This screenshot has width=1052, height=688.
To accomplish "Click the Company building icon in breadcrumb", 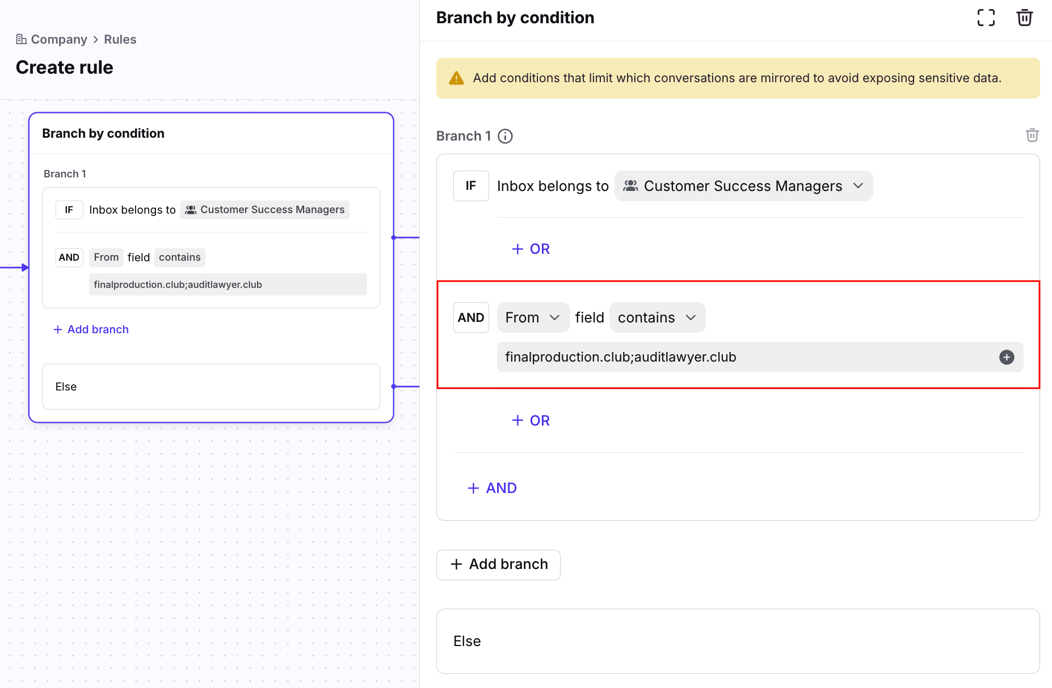I will (x=21, y=39).
